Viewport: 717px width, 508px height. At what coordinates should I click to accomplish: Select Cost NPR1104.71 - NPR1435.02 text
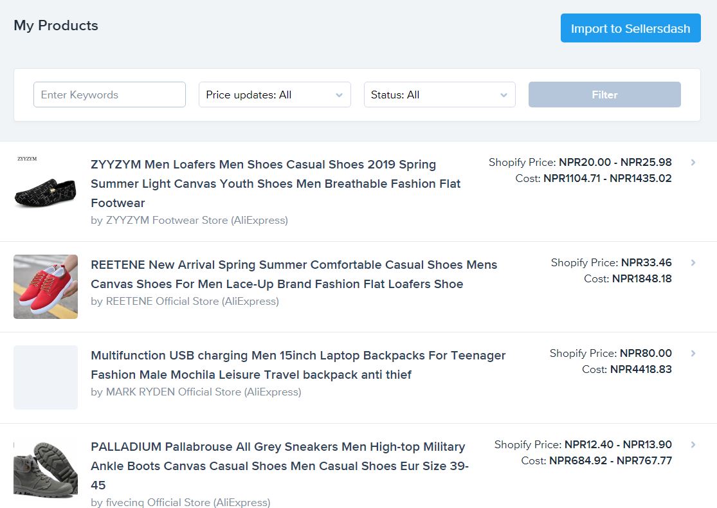tap(594, 178)
